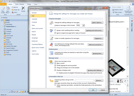This screenshot has height=96, width=134.
Task: Click the Delete X icon in ribbon
Action: click(x=23, y=8)
